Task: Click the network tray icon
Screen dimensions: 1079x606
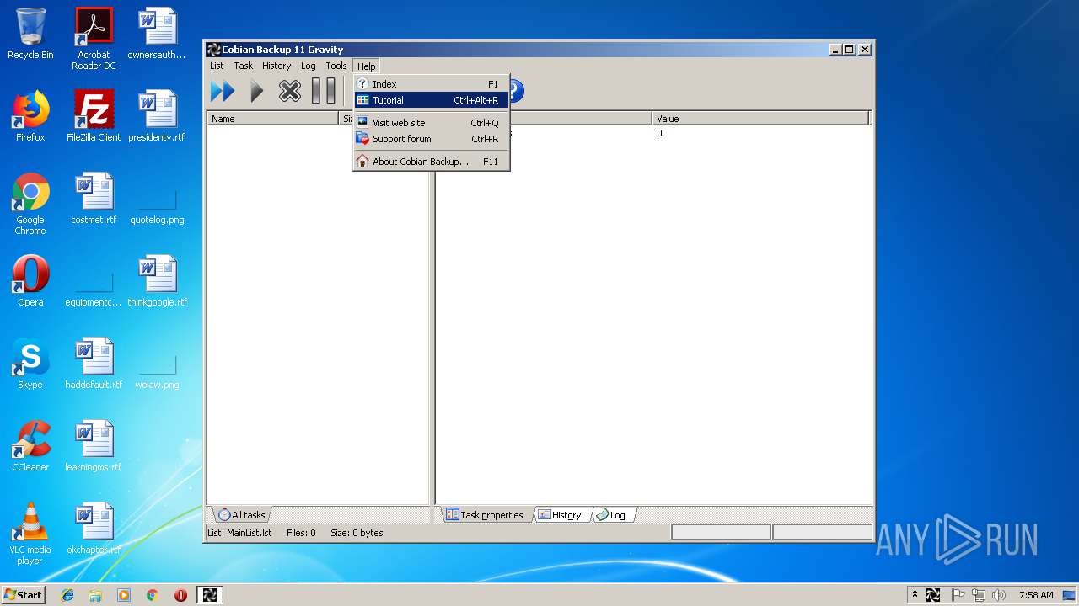Action: (979, 595)
